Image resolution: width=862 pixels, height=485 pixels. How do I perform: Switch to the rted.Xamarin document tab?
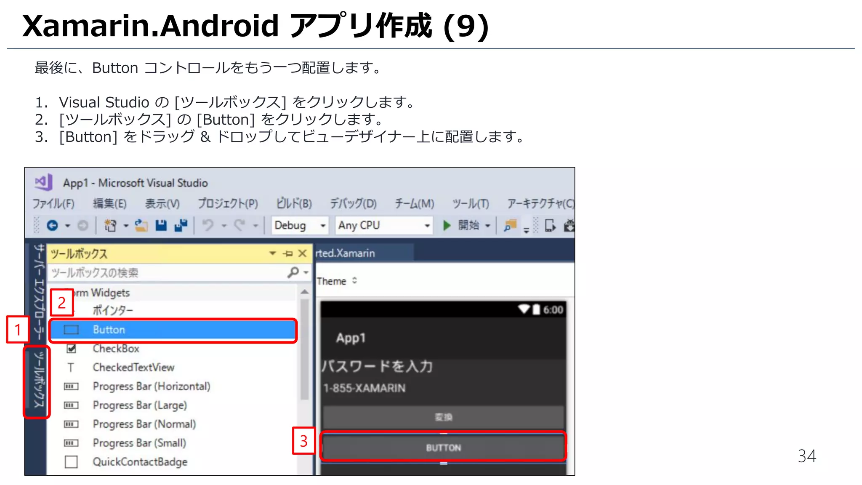pyautogui.click(x=364, y=253)
